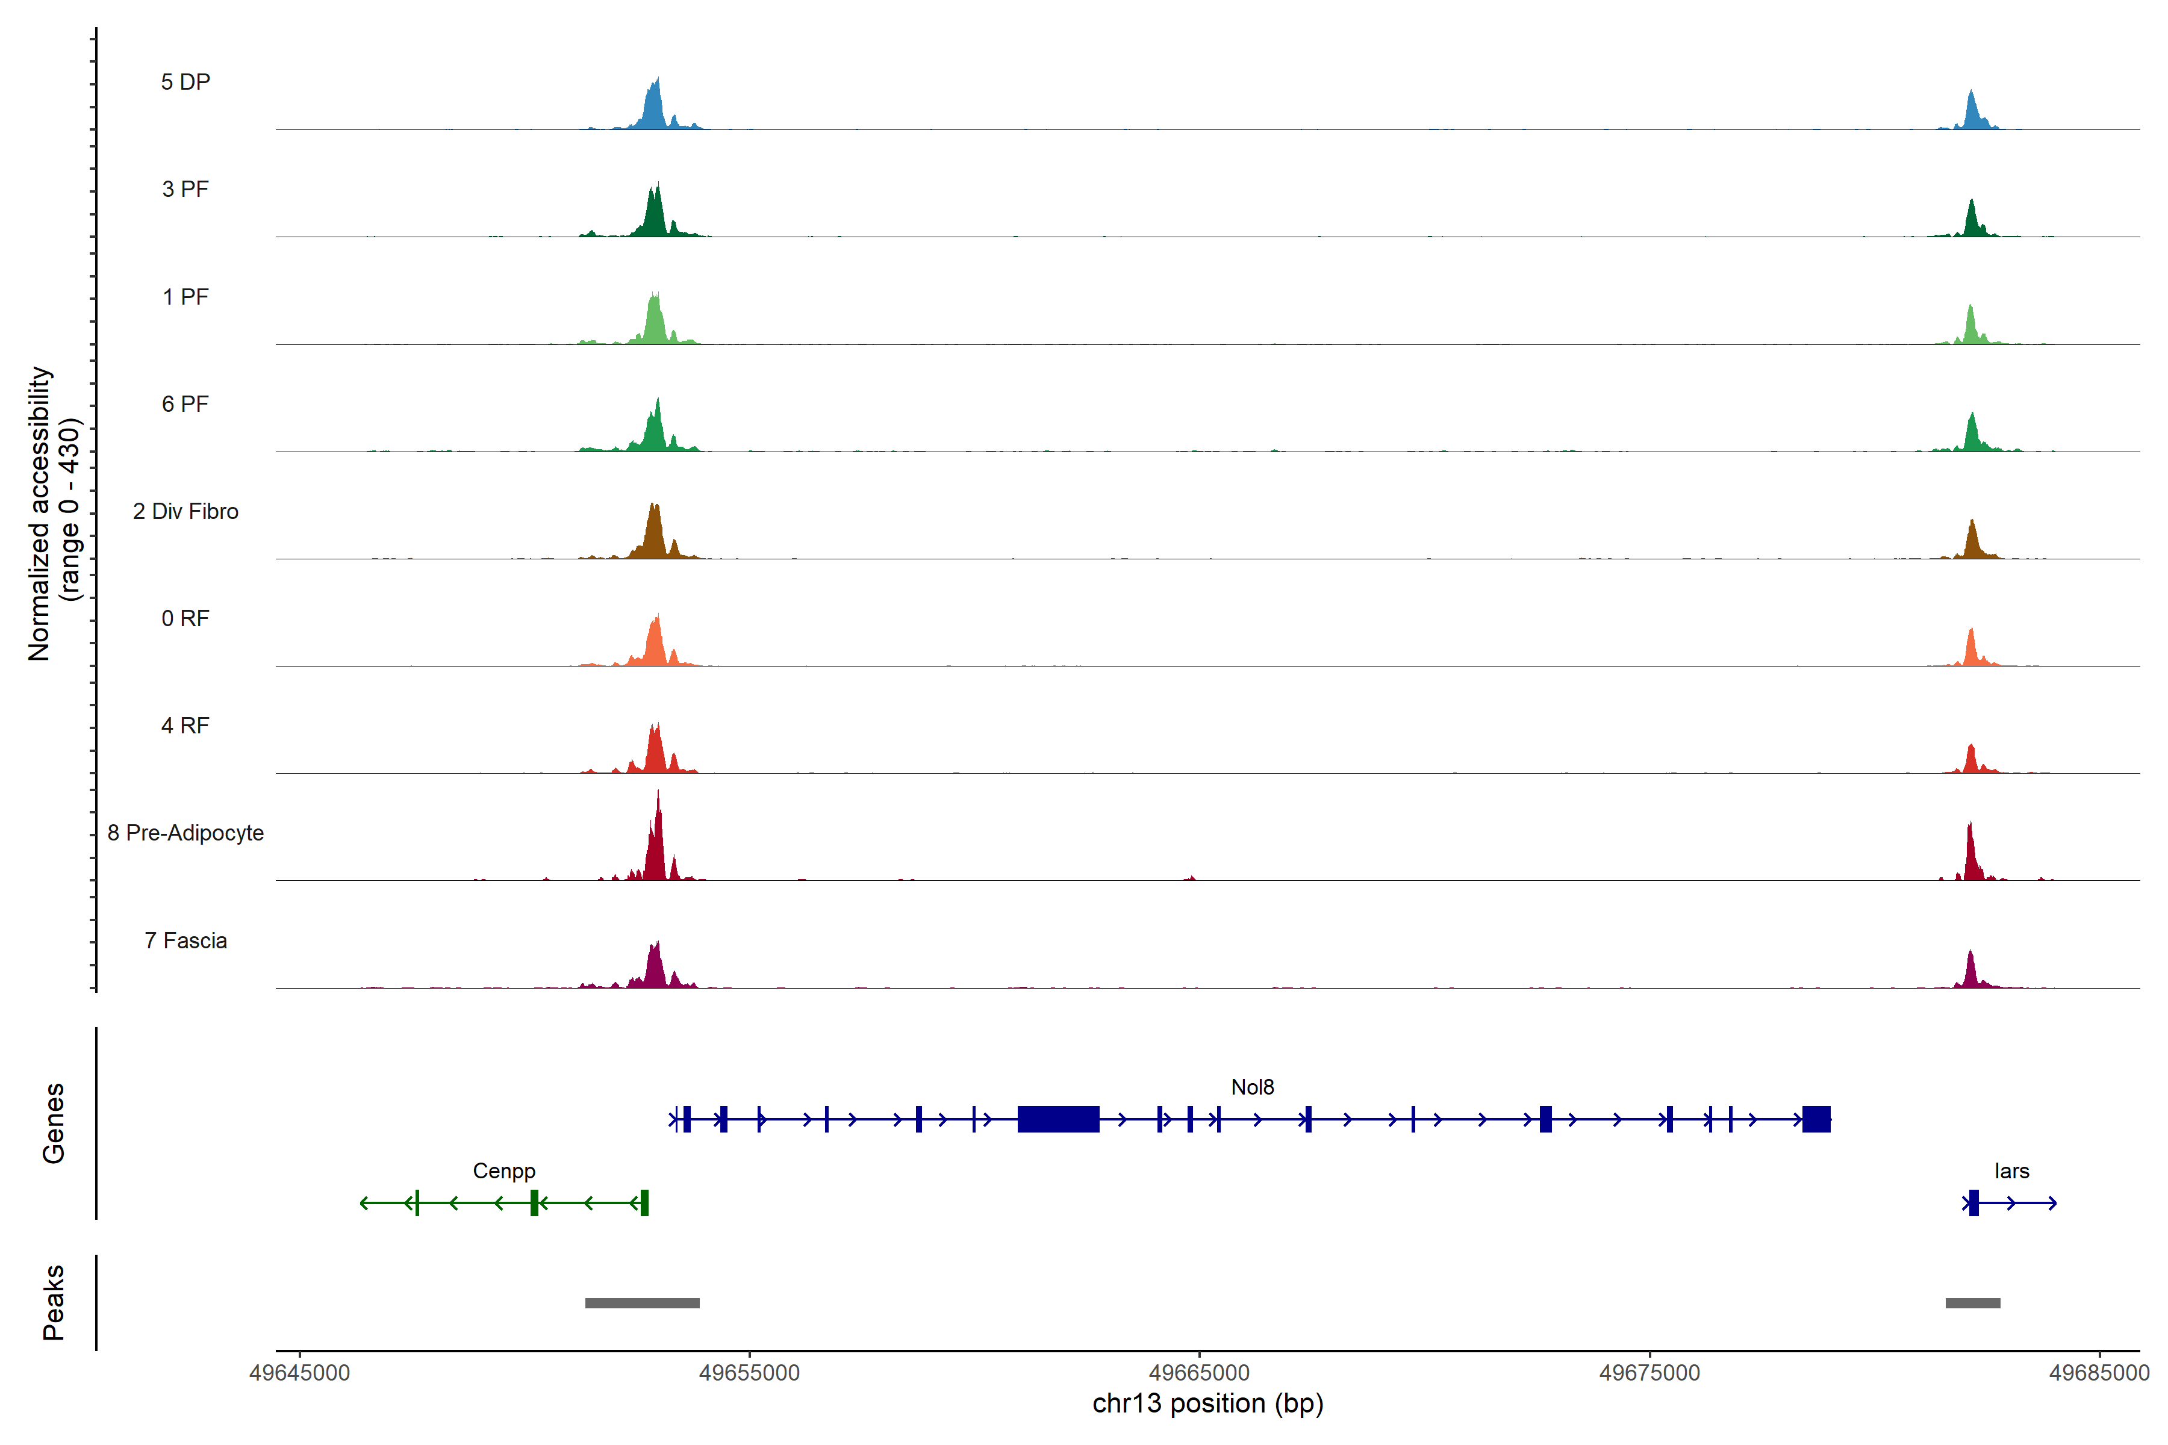Click the 7 Fascia track label
The image size is (2168, 1445).
(185, 941)
